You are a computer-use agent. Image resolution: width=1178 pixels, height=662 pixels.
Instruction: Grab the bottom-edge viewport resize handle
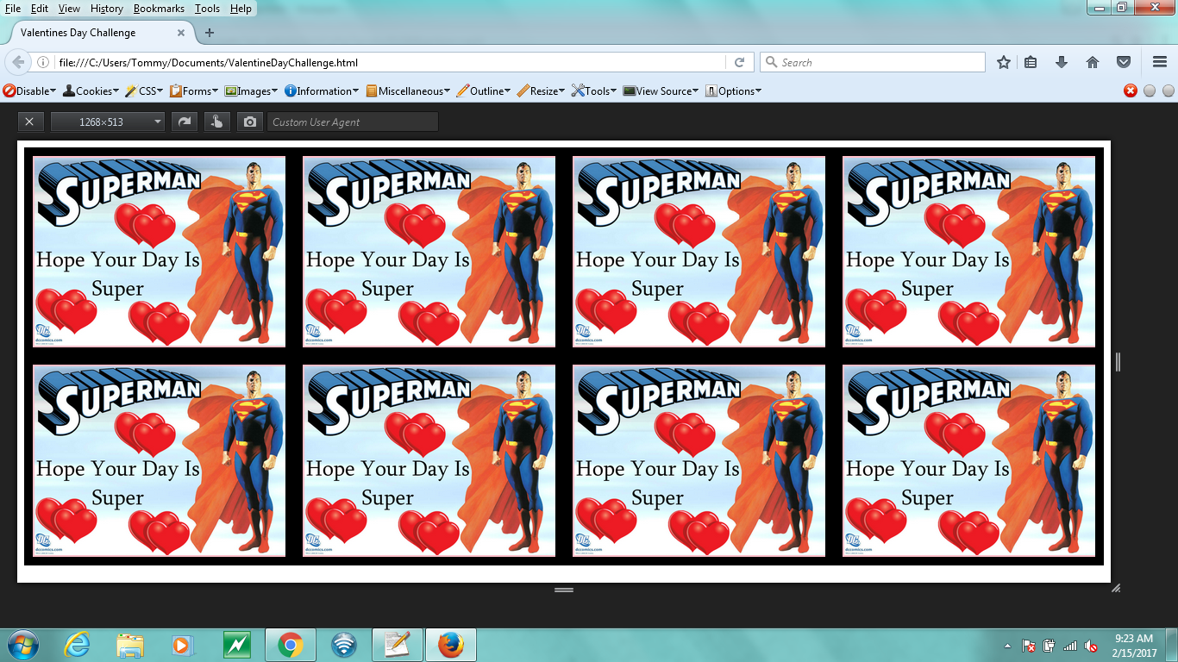click(564, 590)
